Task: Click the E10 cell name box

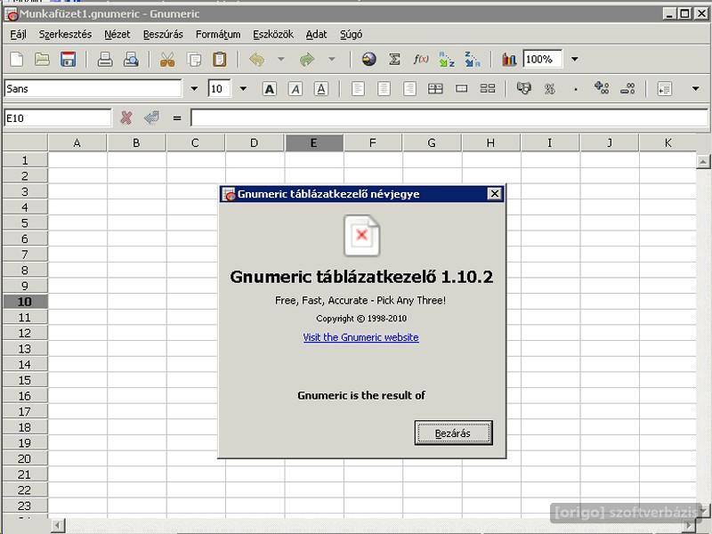Action: (57, 118)
